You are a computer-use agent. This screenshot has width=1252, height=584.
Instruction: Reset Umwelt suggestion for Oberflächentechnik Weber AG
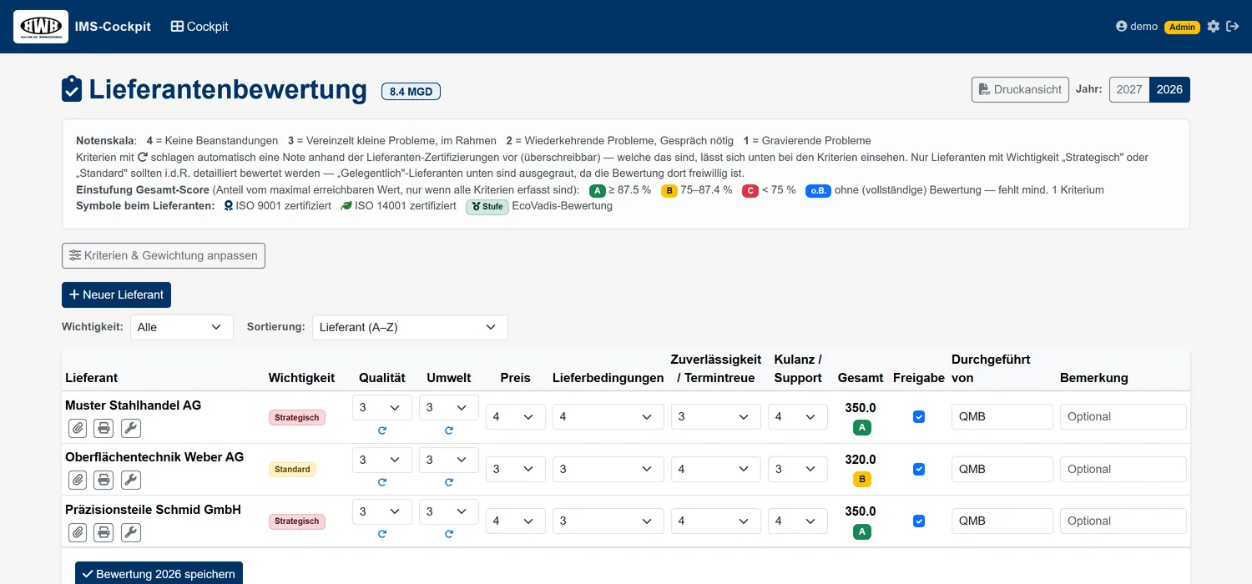point(449,482)
